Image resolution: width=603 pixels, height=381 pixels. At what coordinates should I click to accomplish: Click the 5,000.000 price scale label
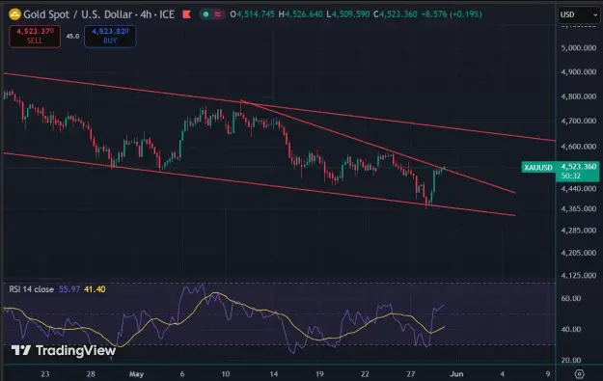pyautogui.click(x=579, y=47)
